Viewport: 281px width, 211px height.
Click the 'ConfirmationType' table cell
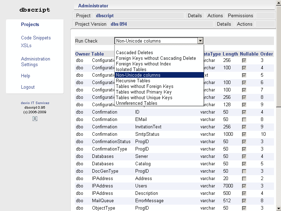(x=110, y=149)
